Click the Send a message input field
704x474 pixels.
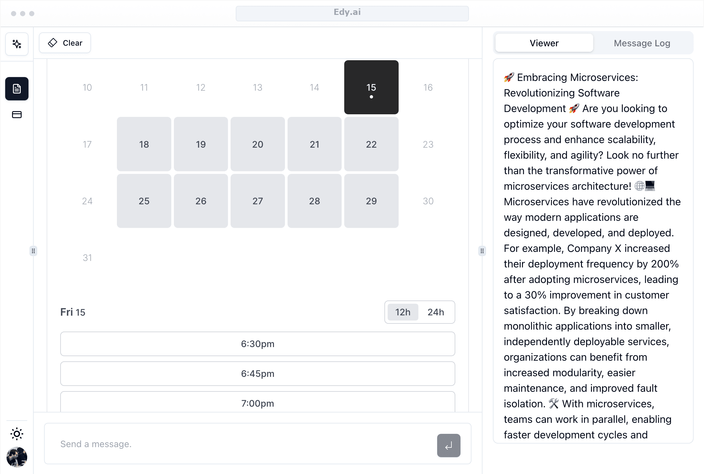click(x=240, y=444)
